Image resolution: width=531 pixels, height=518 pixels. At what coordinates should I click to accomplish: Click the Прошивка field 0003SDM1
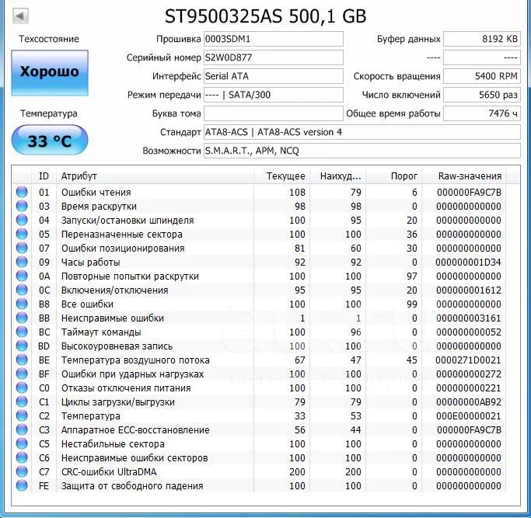274,39
